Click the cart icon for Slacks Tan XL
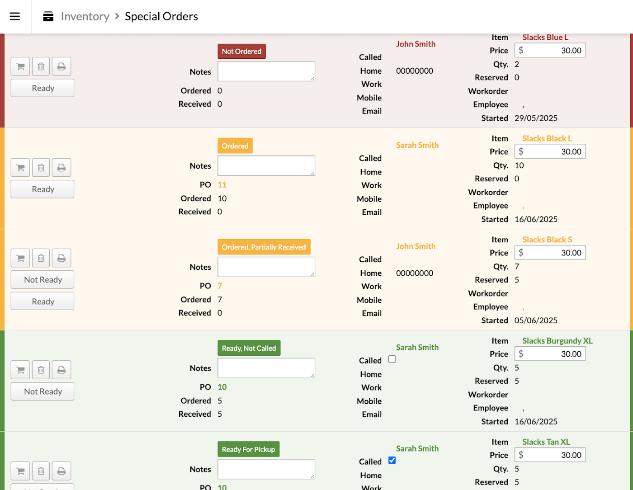Viewport: 633px width, 490px height. pyautogui.click(x=20, y=471)
